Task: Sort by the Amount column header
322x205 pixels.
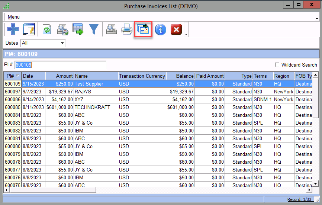Action: coord(59,76)
